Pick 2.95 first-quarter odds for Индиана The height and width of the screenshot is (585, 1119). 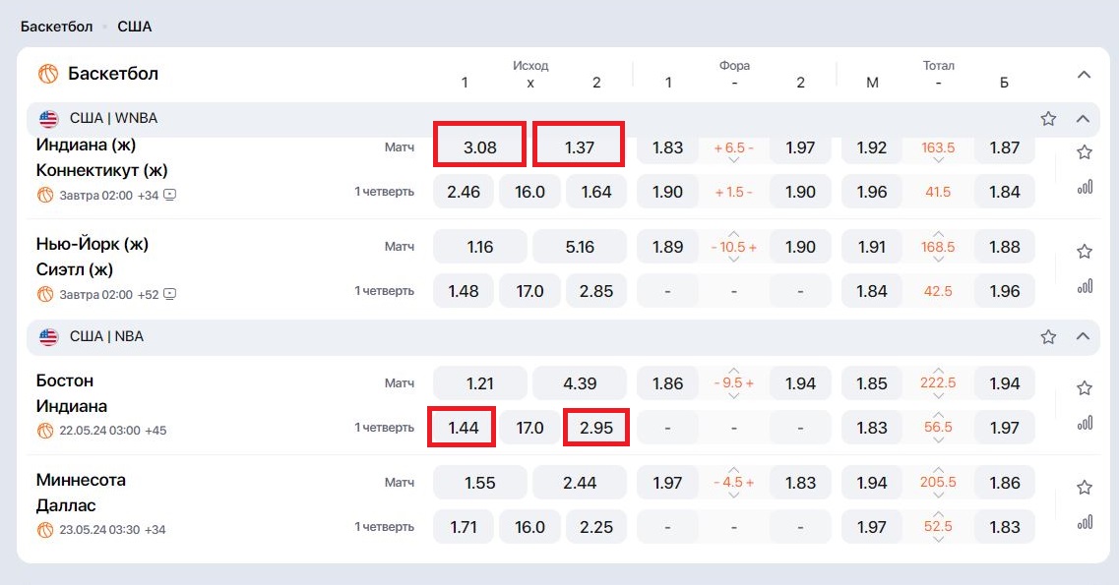click(x=595, y=428)
